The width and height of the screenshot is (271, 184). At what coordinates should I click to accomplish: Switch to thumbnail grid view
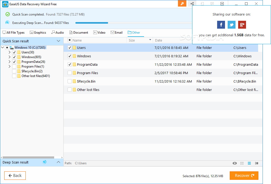(242, 163)
